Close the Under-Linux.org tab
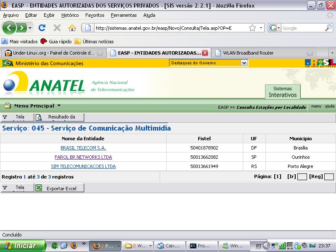The image size is (336, 252). click(100, 53)
